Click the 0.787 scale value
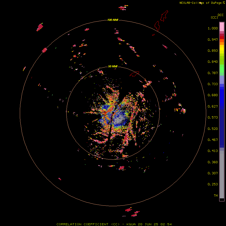226x226 pixels. pos(213,73)
